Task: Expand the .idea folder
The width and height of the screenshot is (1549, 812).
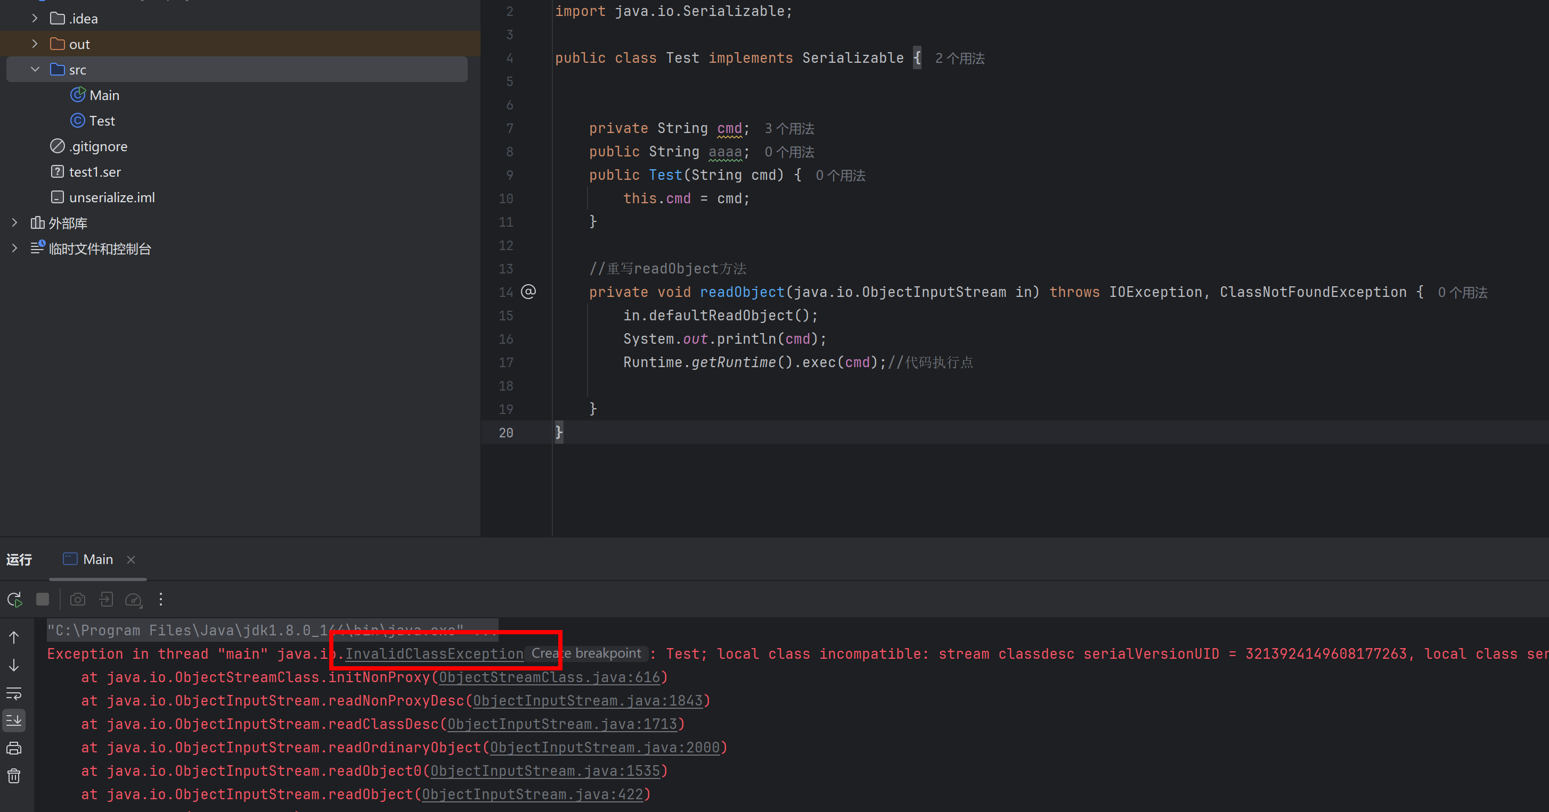Action: pyautogui.click(x=35, y=19)
